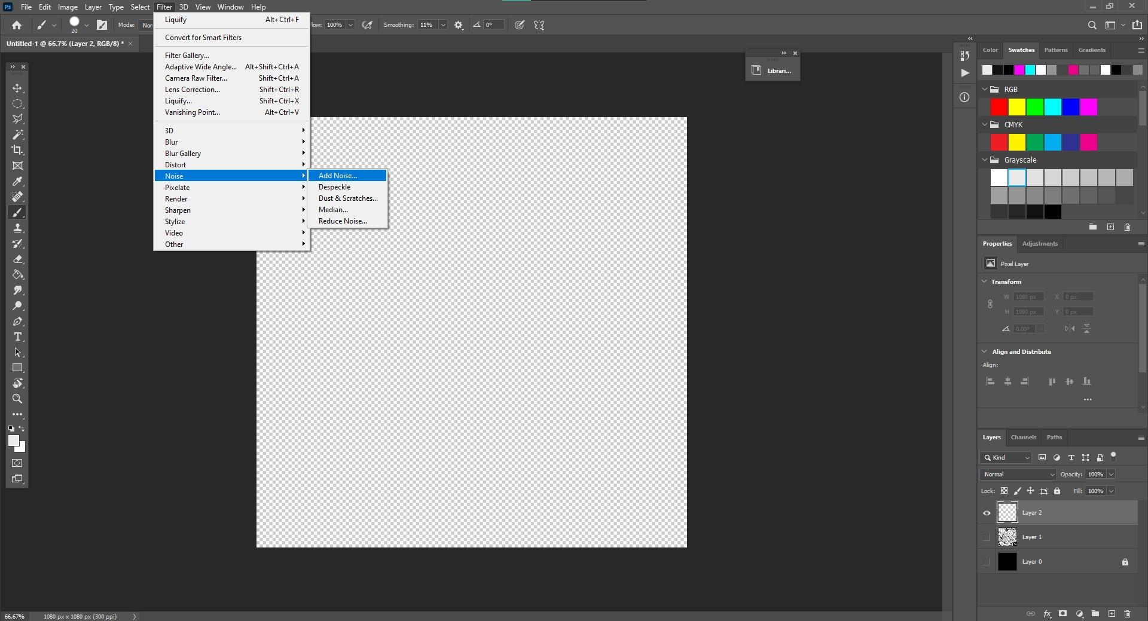Click the zoom level field 66.67%
Viewport: 1148px width, 621px height.
pos(15,616)
